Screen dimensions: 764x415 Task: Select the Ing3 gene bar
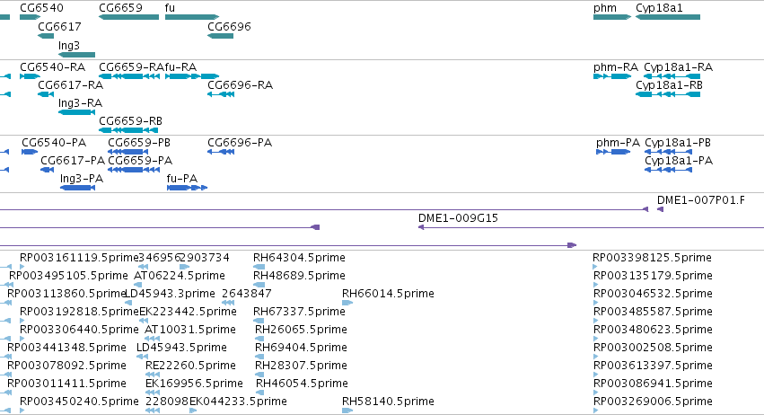point(76,55)
